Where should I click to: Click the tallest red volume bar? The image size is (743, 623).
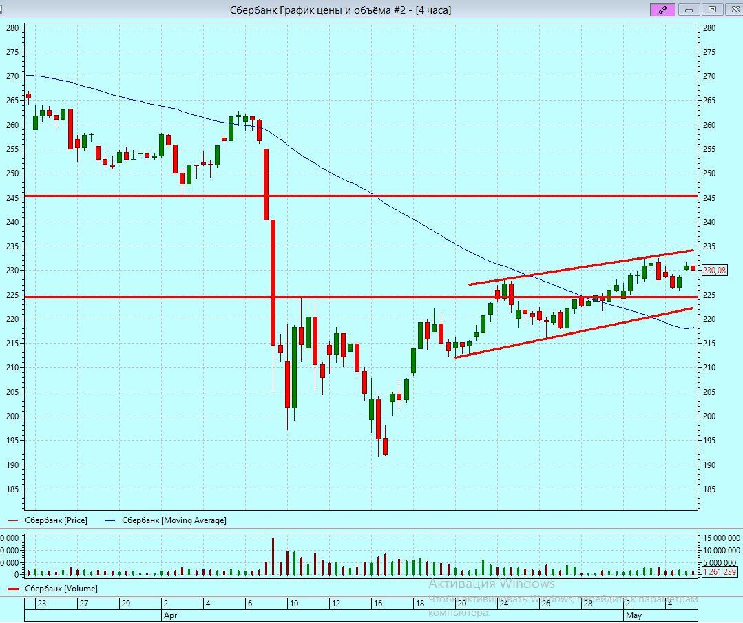273,556
